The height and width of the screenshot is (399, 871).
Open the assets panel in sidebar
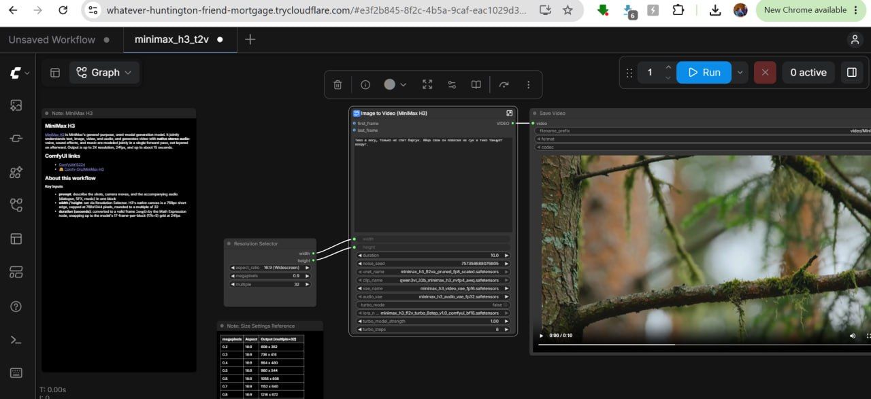click(16, 105)
